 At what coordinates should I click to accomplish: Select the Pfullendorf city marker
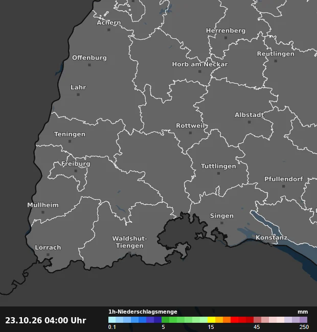284,186
